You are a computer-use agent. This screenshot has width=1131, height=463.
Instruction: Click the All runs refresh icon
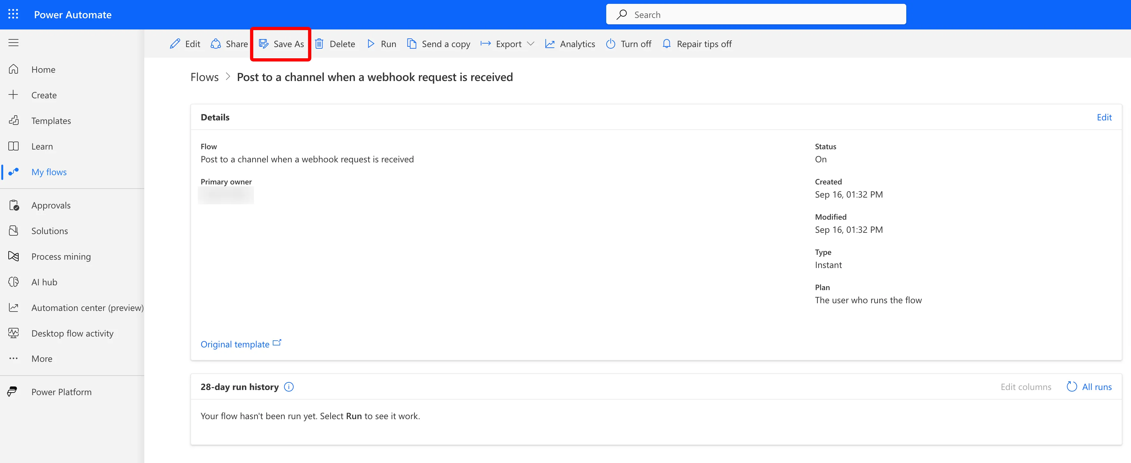[1072, 386]
